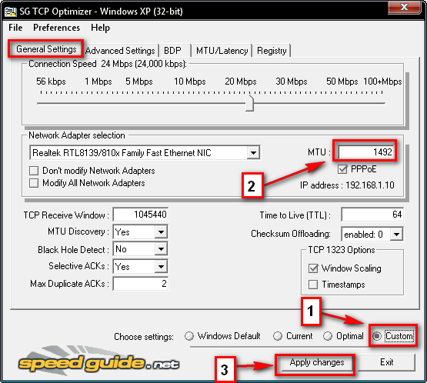The width and height of the screenshot is (427, 383).
Task: Open the Network Adapter selection dropdown
Action: coord(253,153)
